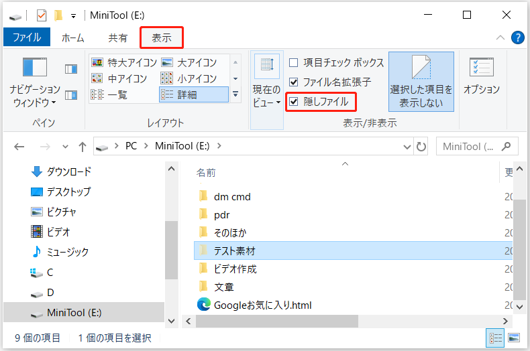
Task: Click file list vertical scroll down arrow
Action: [520, 307]
